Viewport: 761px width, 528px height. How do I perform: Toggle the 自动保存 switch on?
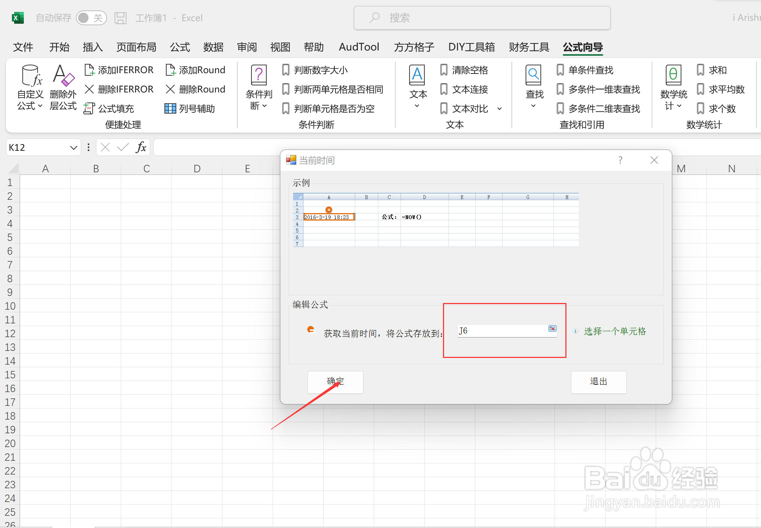(91, 17)
